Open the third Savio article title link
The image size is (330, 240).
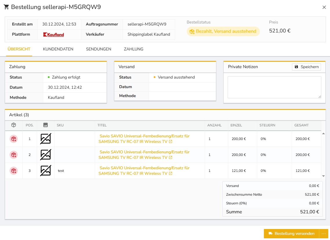point(144,170)
